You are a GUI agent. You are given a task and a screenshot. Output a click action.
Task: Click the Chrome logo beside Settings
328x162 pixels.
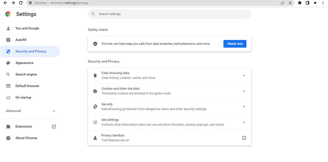pos(8,14)
